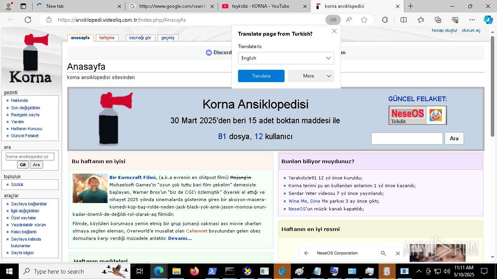The image size is (497, 279).
Task: Open the tab actions menu icon
Action: click(23, 6)
